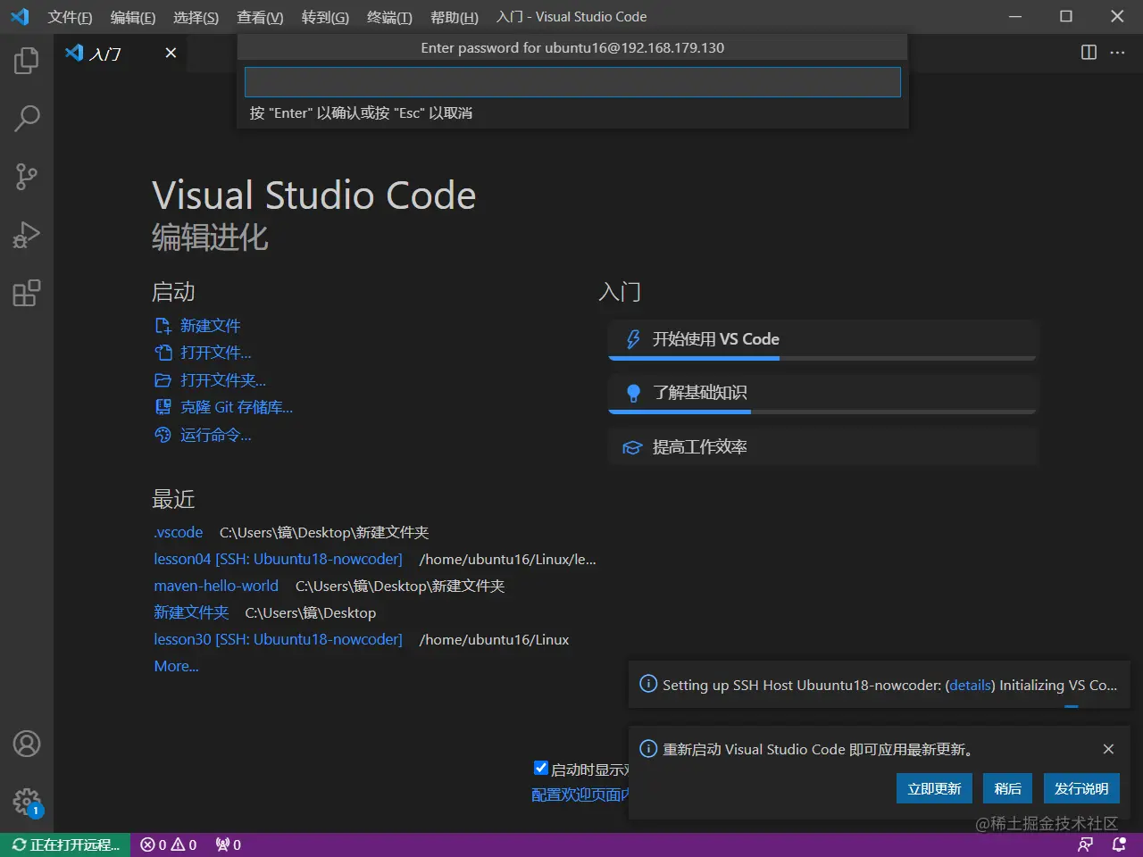The image size is (1143, 857).
Task: Open the '提高工作效率' walkthrough
Action: (x=822, y=446)
